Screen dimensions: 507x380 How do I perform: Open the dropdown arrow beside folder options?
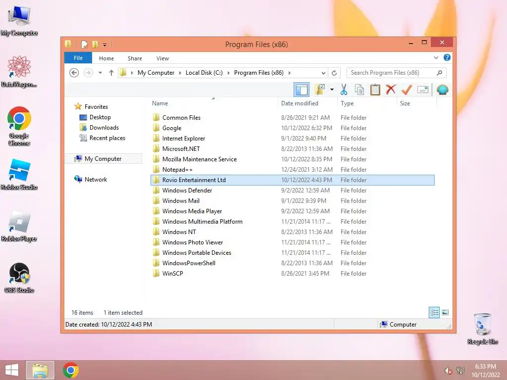click(x=332, y=90)
